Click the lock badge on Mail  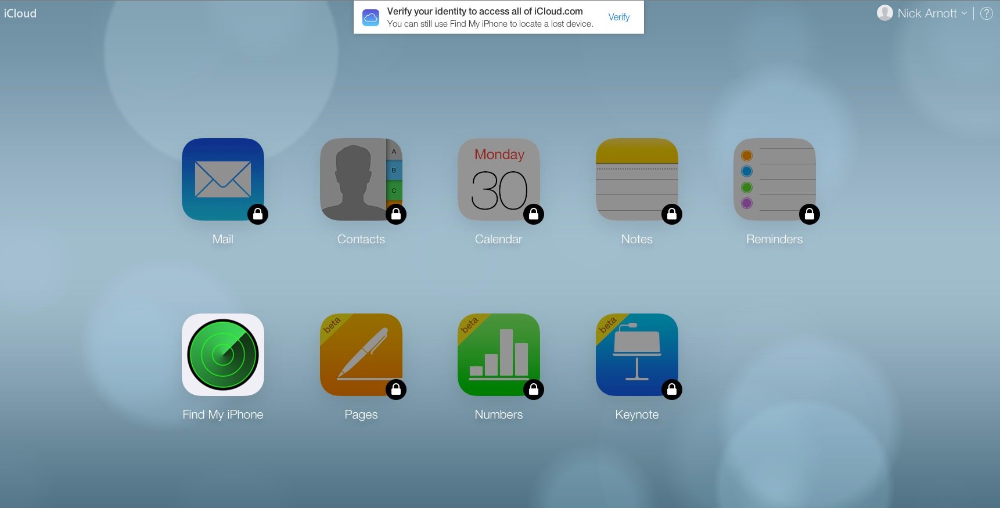point(258,214)
